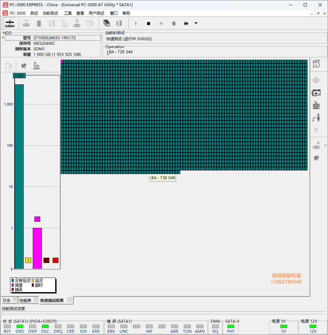Click the drive info scroll icon
The width and height of the screenshot is (328, 335).
point(316,64)
